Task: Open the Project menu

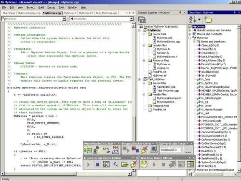Action: [31, 7]
